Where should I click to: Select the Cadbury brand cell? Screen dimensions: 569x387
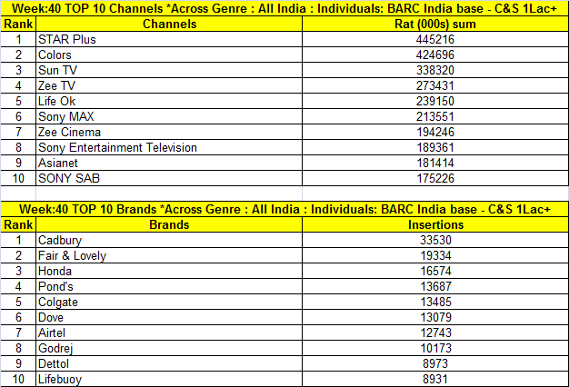click(x=169, y=240)
